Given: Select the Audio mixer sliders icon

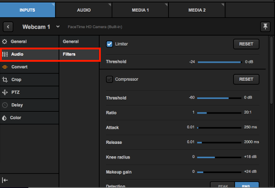Looking at the screenshot, I should [x=5, y=54].
